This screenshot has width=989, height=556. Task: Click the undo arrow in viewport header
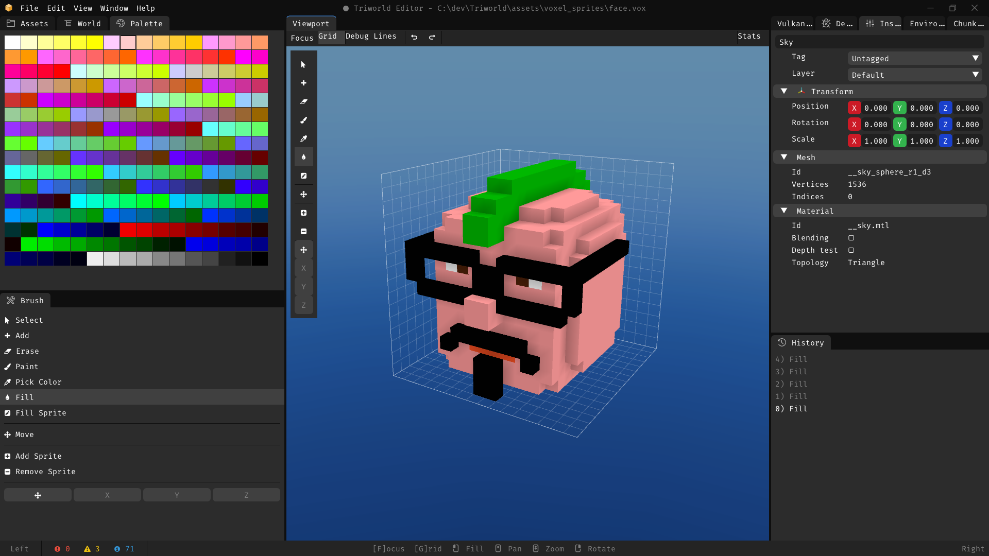pos(414,37)
